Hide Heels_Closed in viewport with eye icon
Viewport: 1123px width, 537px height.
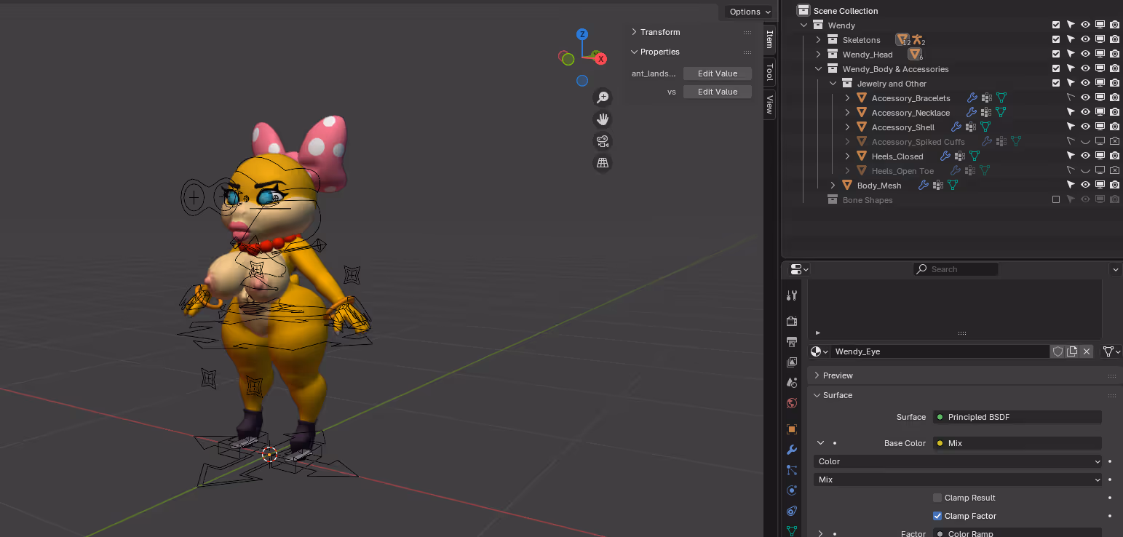tap(1085, 156)
